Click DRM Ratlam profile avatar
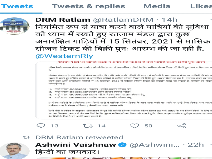 [x=14, y=26]
